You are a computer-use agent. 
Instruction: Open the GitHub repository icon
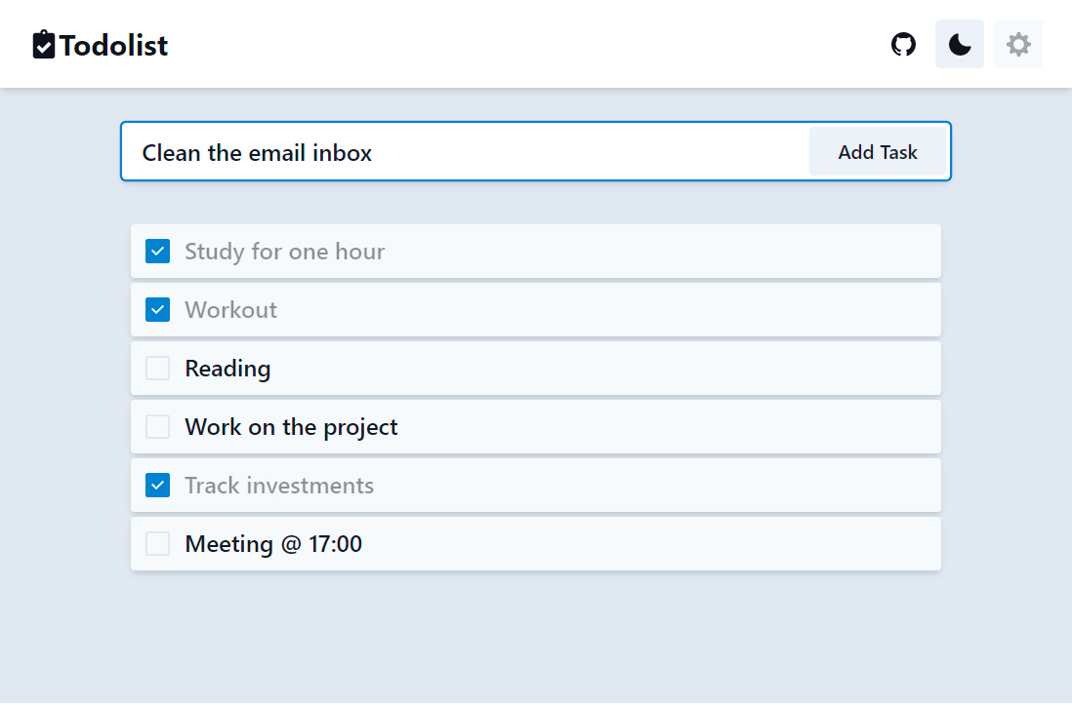(x=904, y=45)
